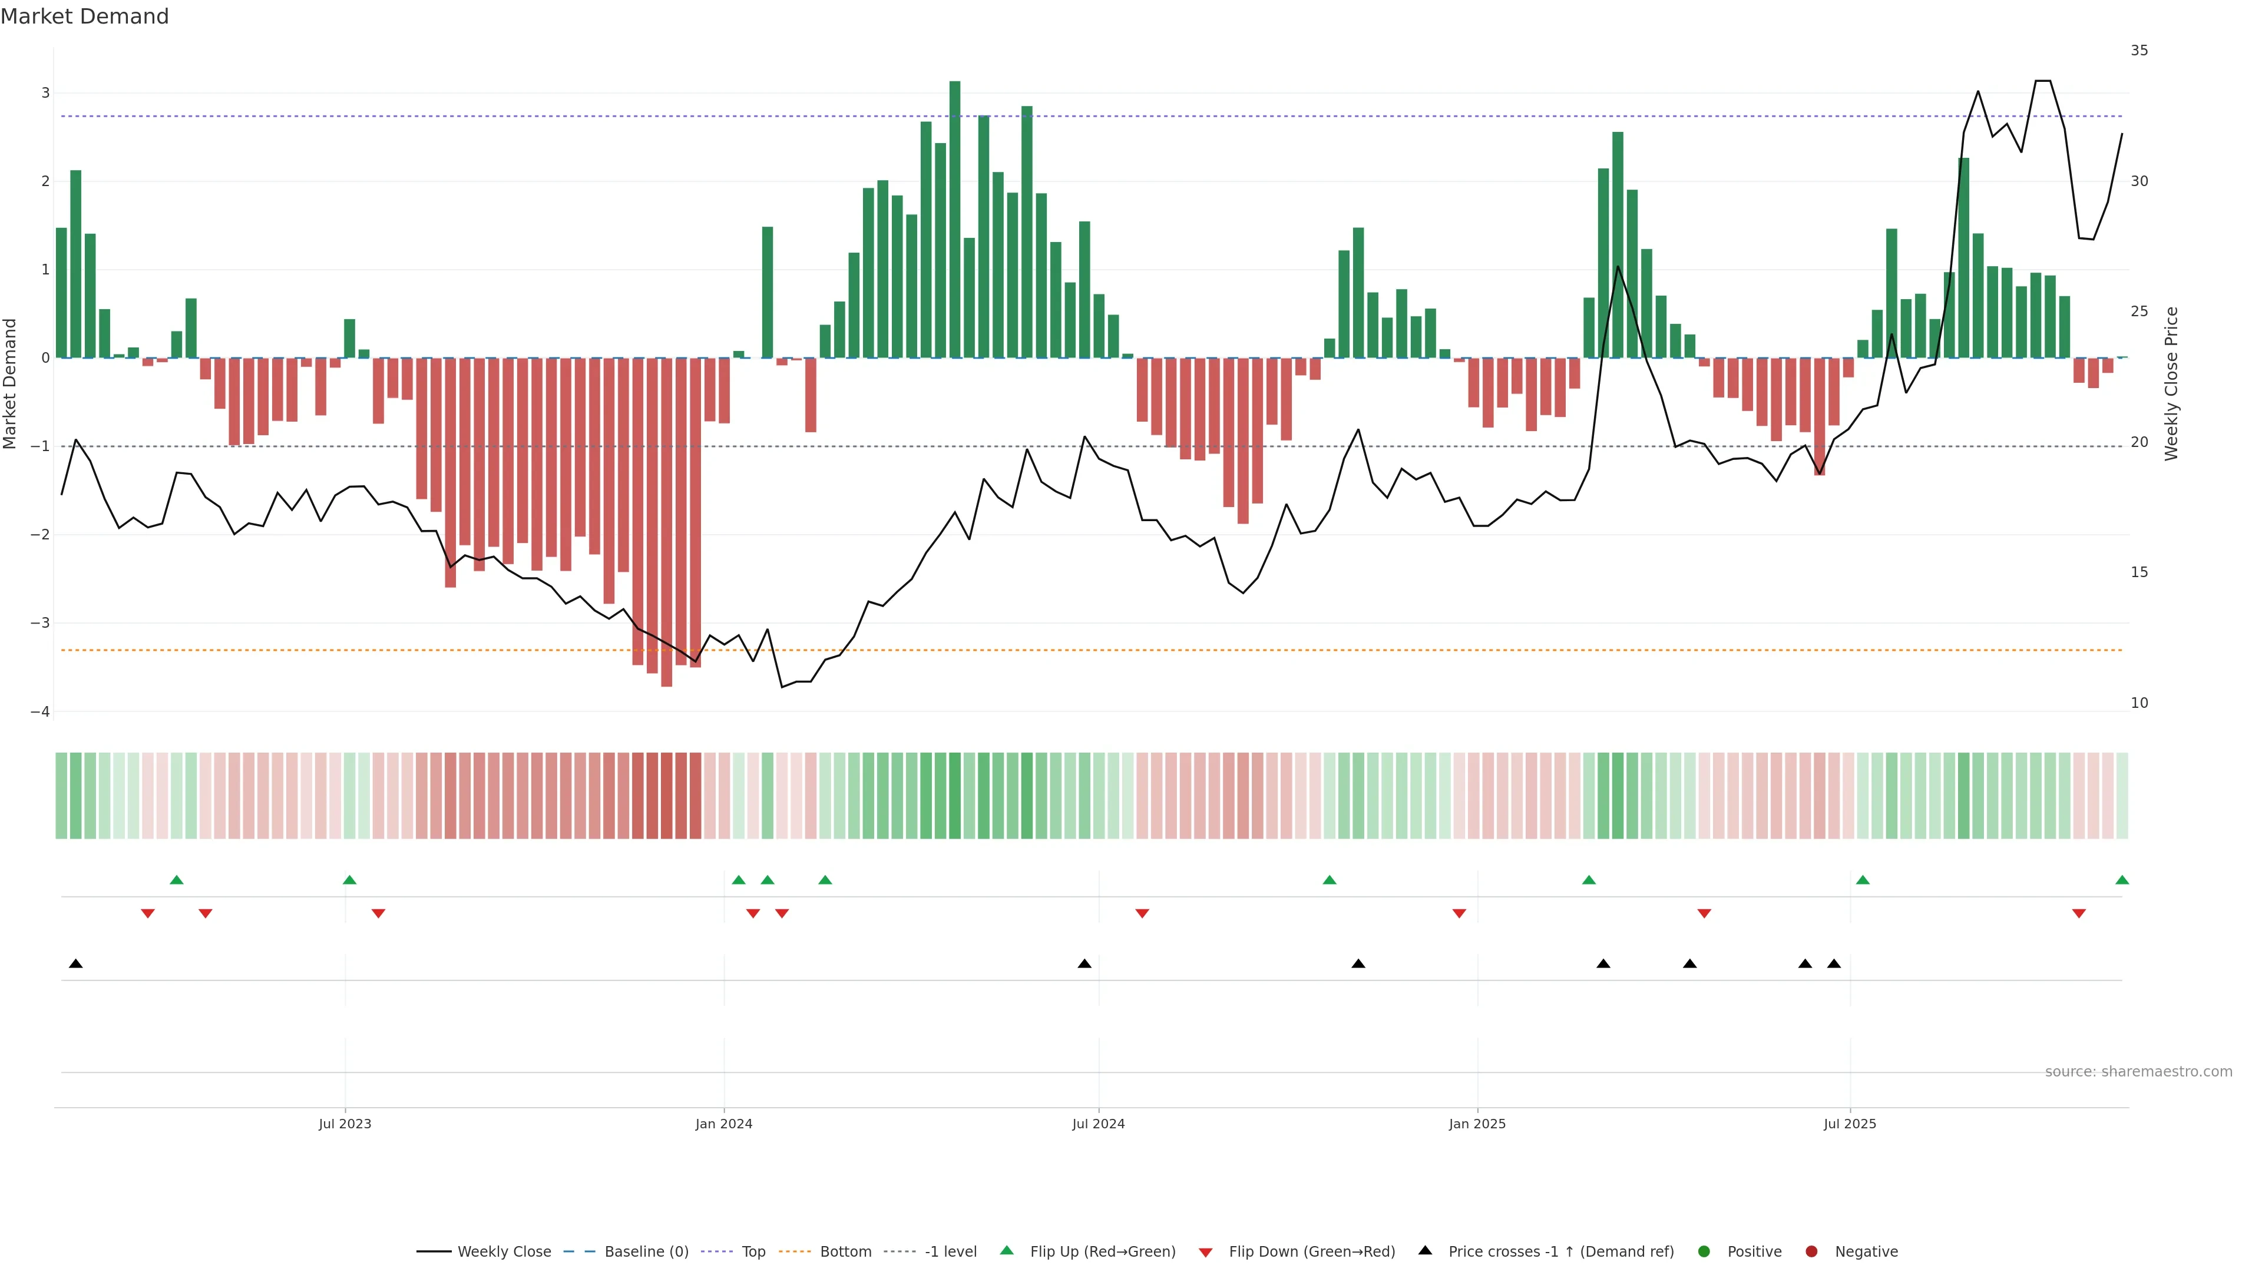The image size is (2262, 1272).
Task: Click the Bottom legend line marker
Action: click(x=795, y=1252)
